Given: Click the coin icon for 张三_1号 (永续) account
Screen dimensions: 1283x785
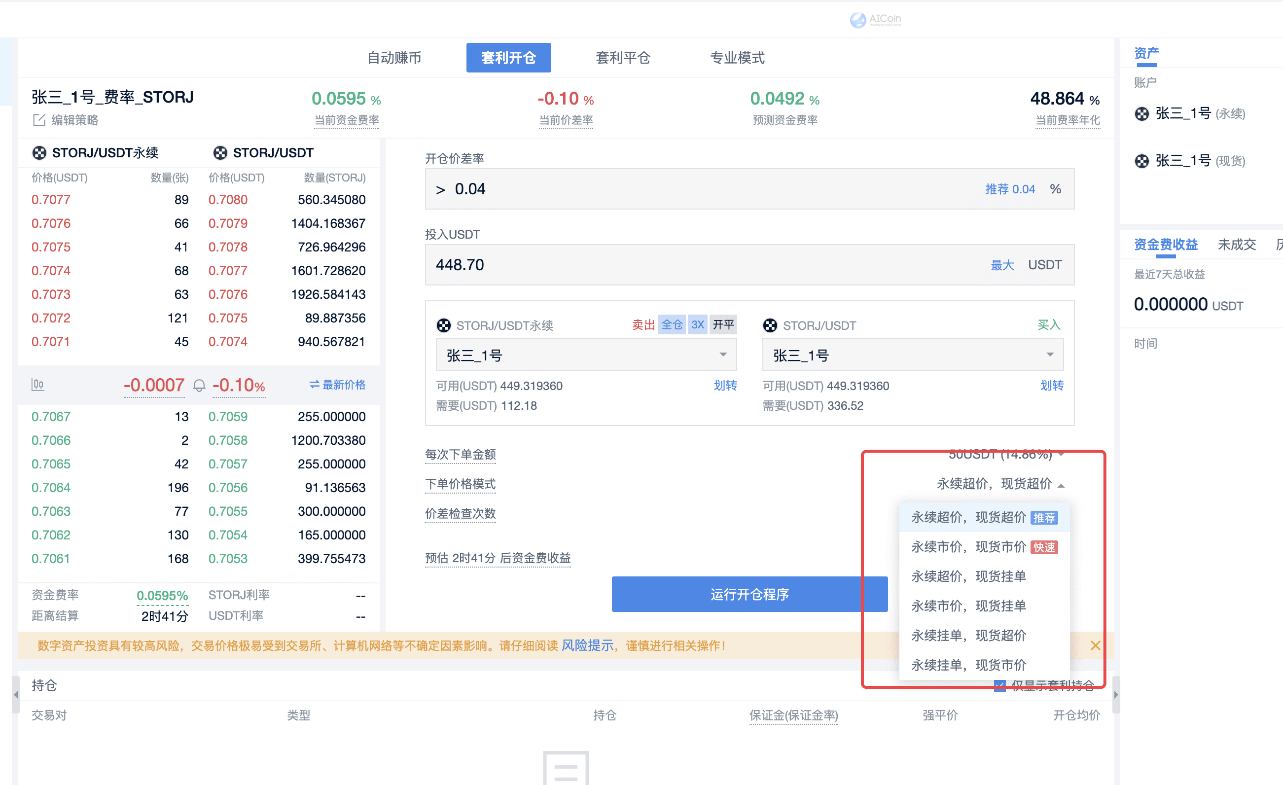Looking at the screenshot, I should coord(1142,113).
